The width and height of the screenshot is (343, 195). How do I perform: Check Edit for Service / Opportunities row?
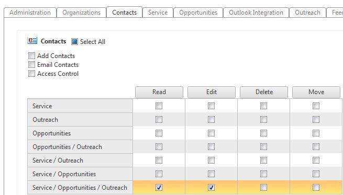coord(211,174)
